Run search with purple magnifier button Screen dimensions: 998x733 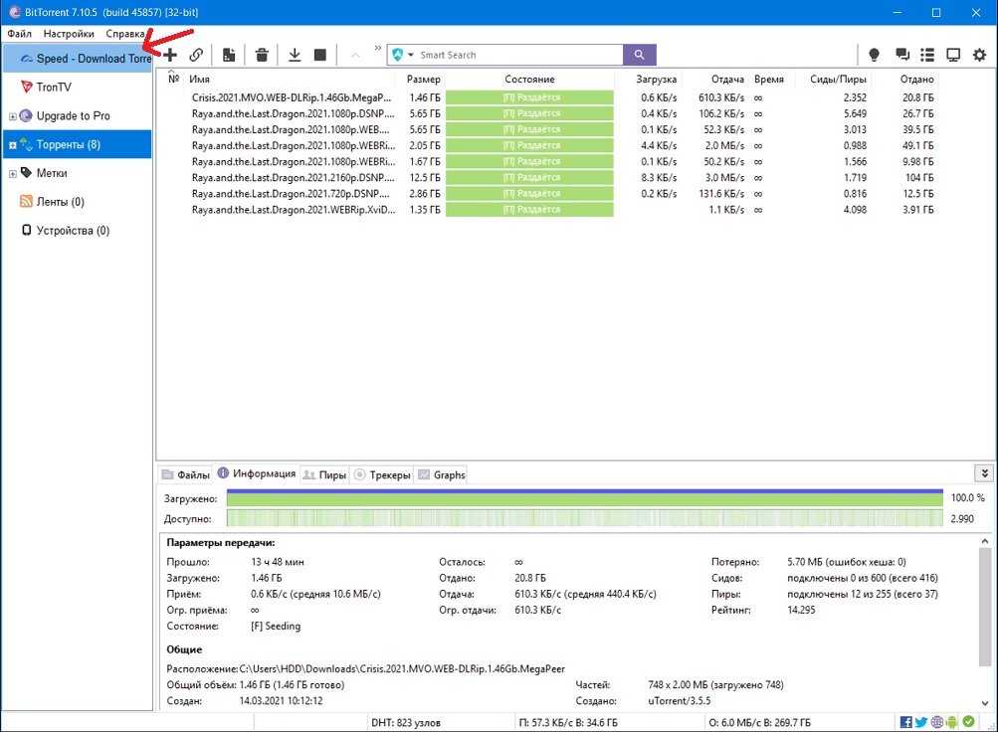[x=639, y=55]
